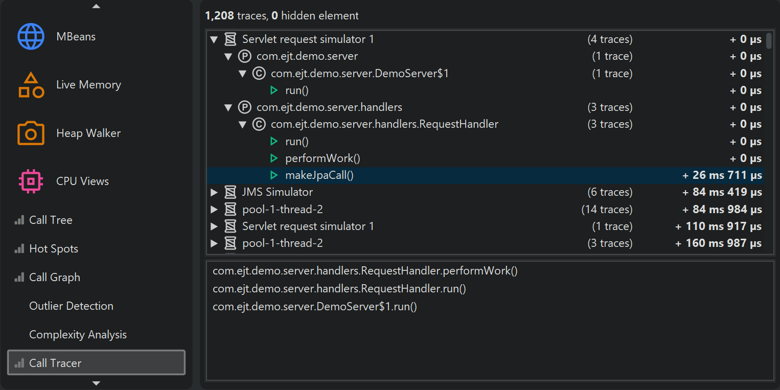The image size is (780, 390).
Task: Expand pool-1-thread-2 with 14 traces
Action: 214,210
